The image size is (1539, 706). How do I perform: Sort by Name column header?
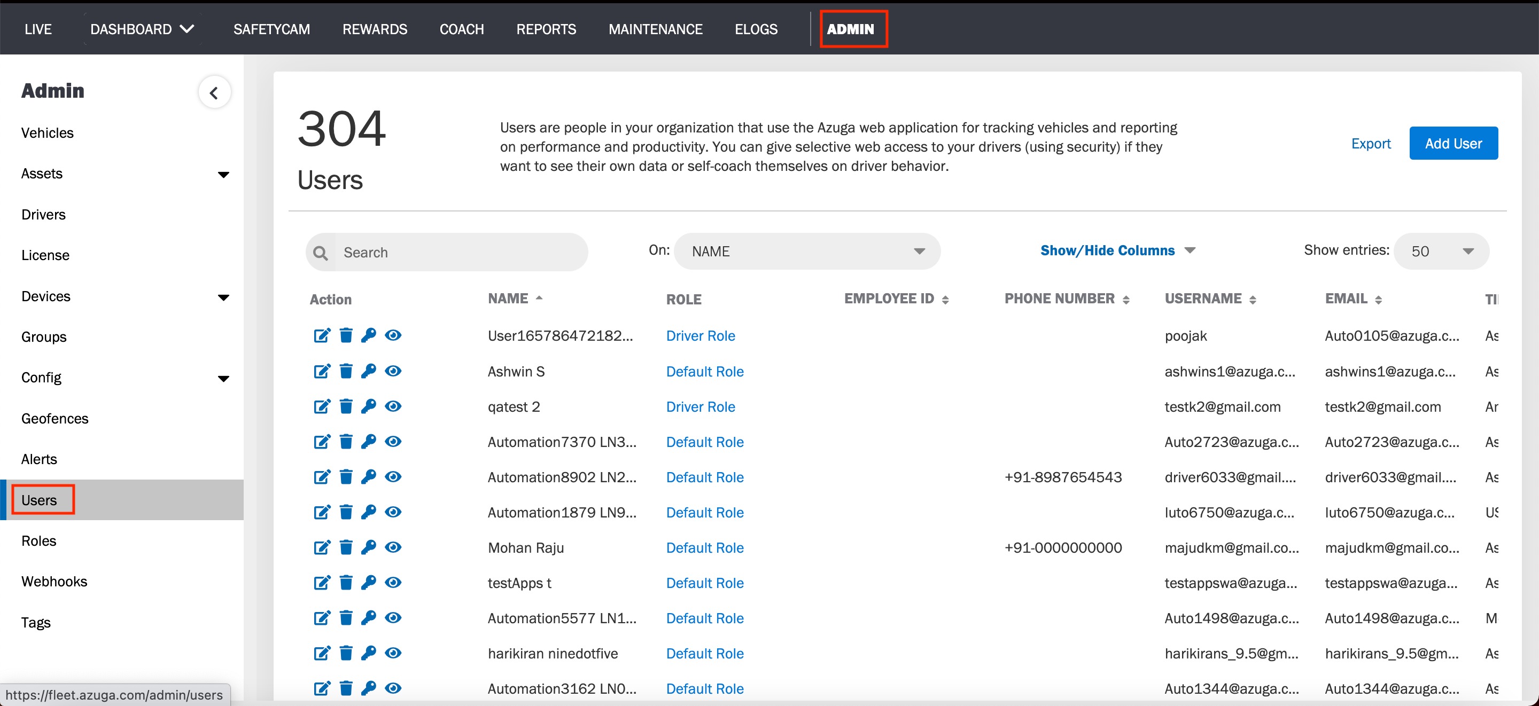tap(515, 299)
